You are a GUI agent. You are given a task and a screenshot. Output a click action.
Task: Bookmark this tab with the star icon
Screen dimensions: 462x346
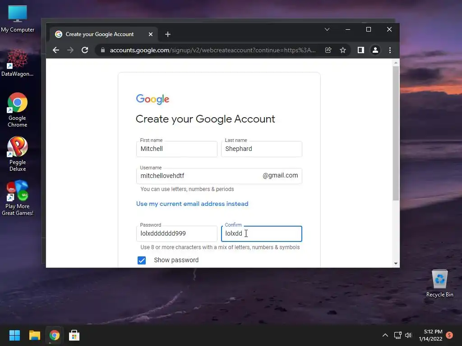coord(343,50)
